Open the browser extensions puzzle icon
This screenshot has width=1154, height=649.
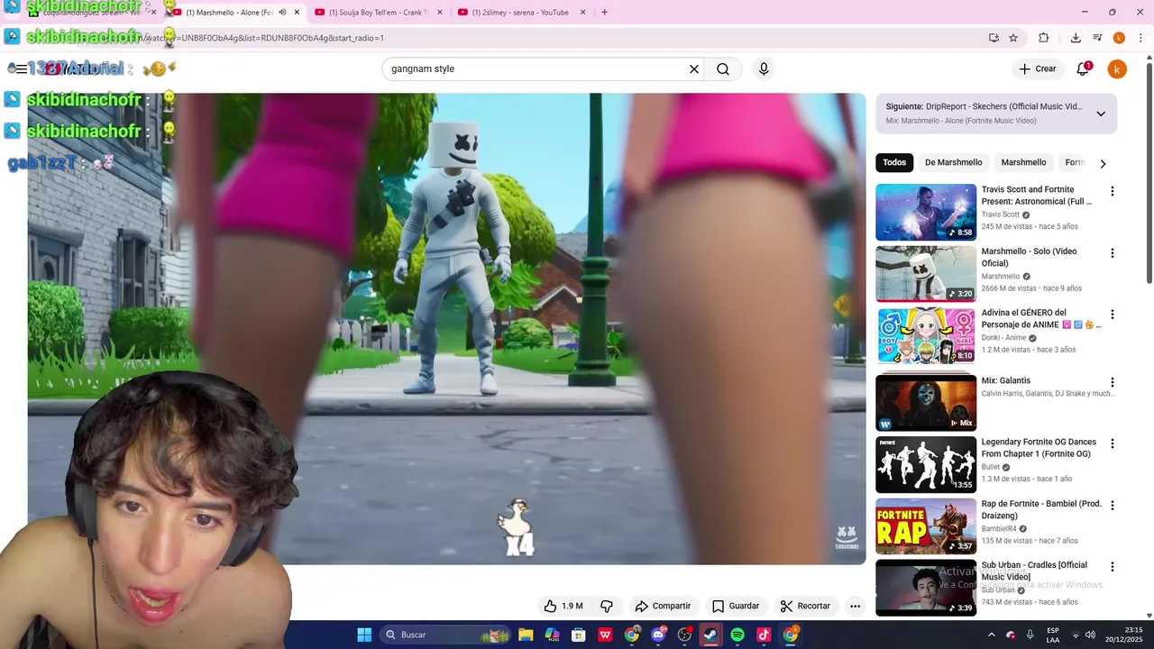point(1044,38)
